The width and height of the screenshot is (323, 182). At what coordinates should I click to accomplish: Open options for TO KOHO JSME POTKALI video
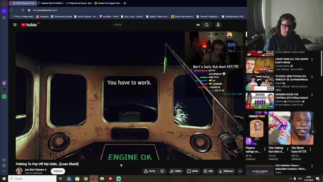coord(312,77)
